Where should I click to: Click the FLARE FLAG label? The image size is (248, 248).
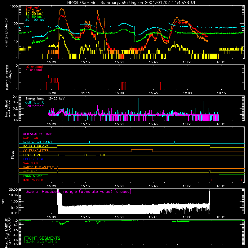(32, 155)
